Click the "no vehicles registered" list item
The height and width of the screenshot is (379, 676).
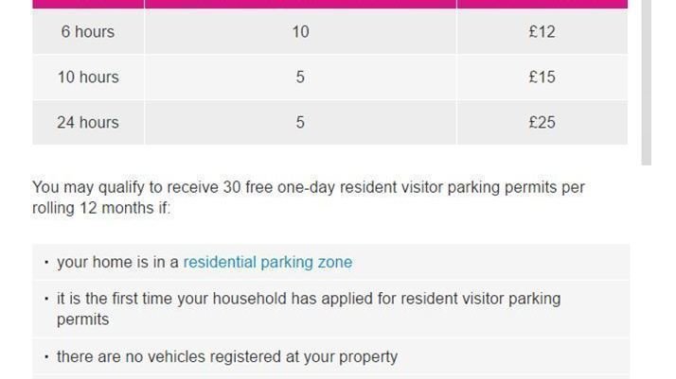coord(227,356)
